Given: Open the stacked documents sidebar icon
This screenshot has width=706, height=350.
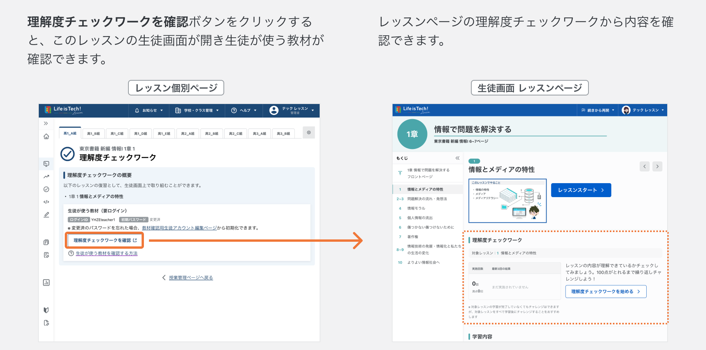Looking at the screenshot, I should pos(46,243).
